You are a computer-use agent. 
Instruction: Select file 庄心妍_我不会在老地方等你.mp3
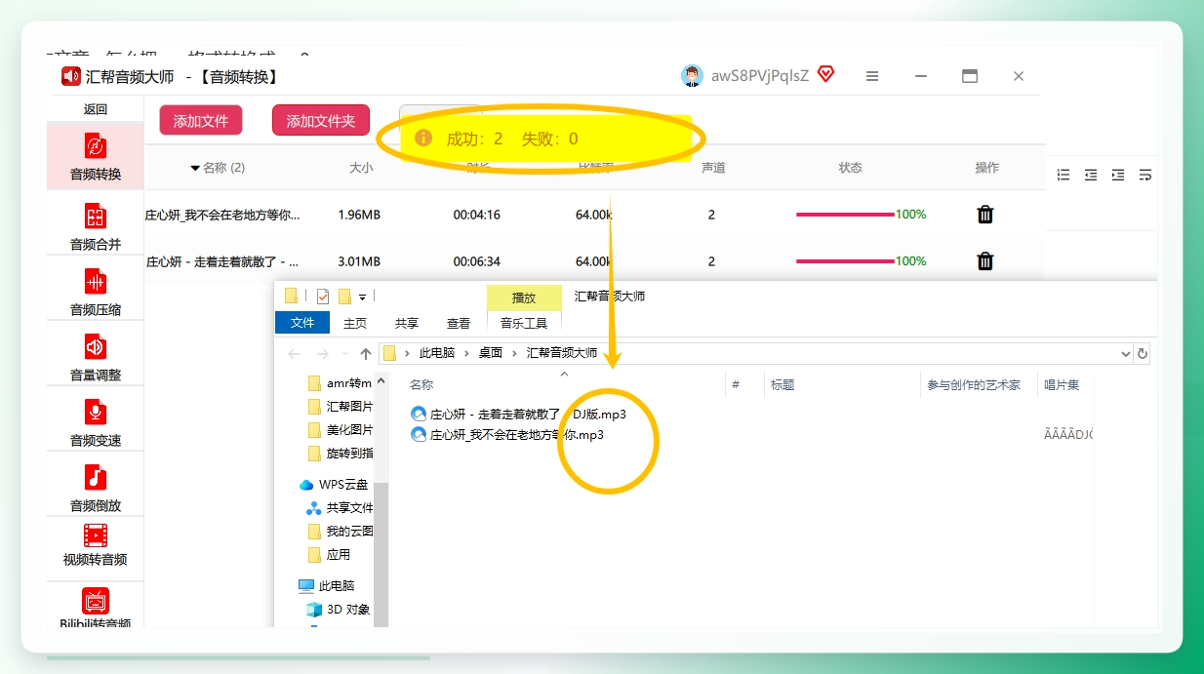(x=507, y=434)
